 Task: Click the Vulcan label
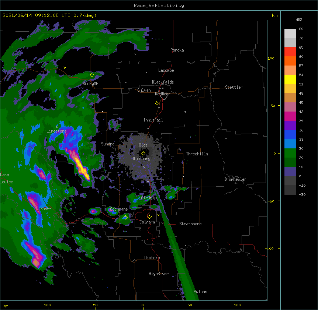pyautogui.click(x=200, y=292)
